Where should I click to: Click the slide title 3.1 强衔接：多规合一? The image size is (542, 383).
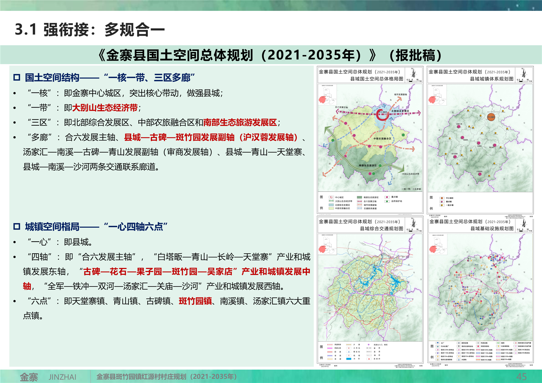(x=90, y=30)
